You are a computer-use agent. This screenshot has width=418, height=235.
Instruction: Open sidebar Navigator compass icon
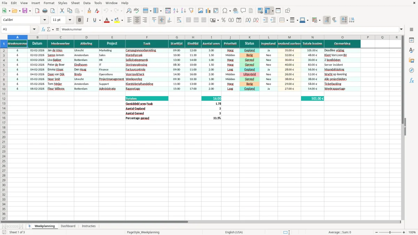coord(411,70)
